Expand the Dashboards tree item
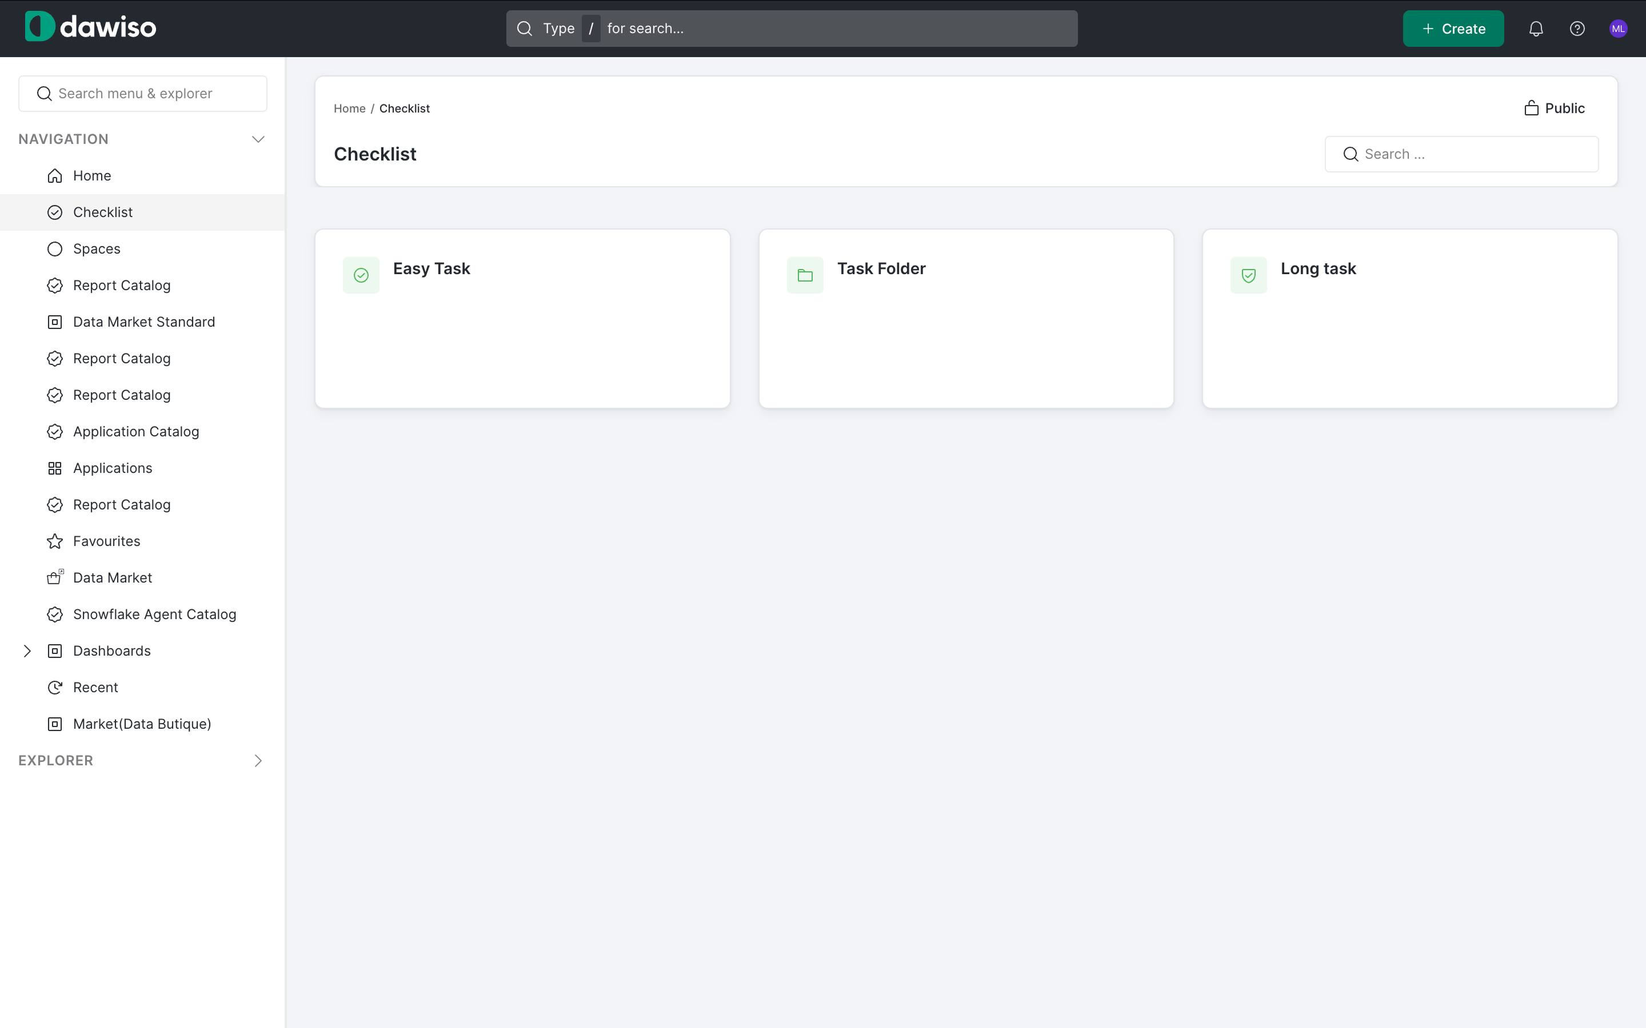Viewport: 1646px width, 1028px height. tap(27, 651)
